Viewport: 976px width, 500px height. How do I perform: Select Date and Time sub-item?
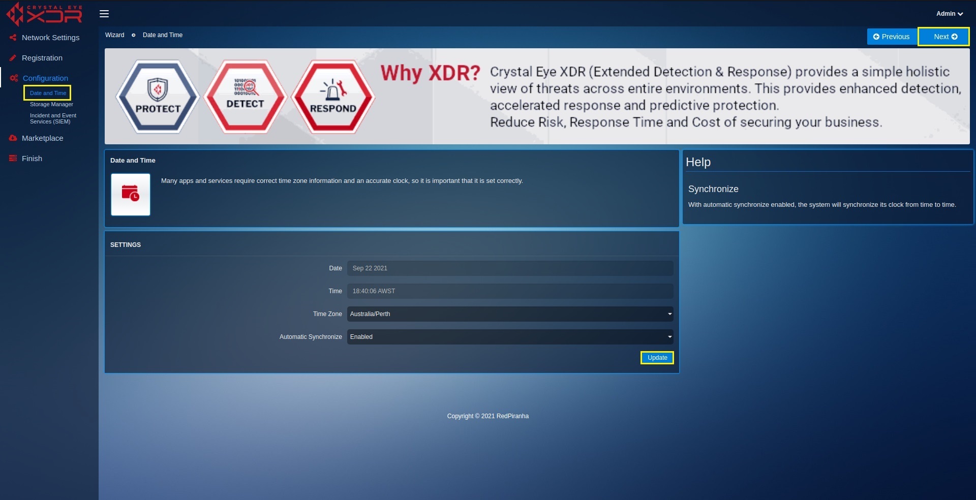tap(48, 93)
